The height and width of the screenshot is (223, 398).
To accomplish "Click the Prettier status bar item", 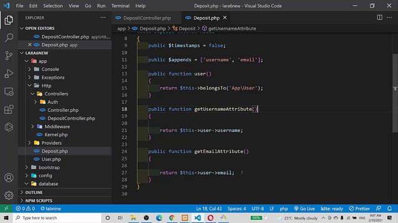I will (359, 209).
